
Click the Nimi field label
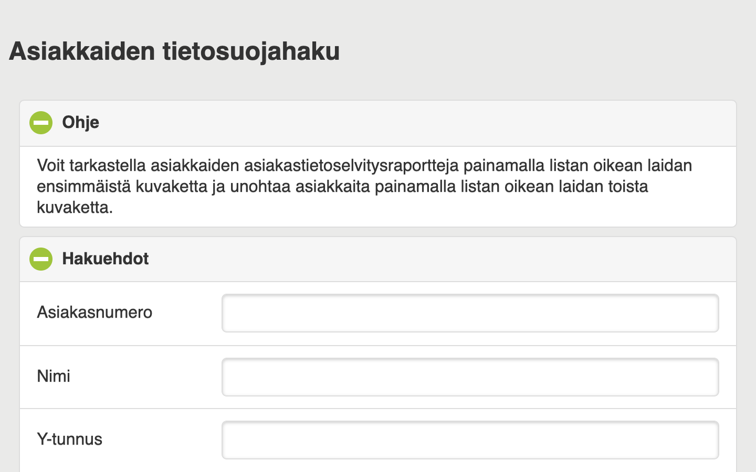54,377
